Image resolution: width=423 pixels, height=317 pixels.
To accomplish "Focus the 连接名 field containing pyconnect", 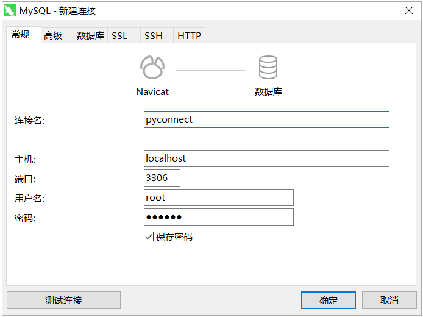I will coord(266,119).
